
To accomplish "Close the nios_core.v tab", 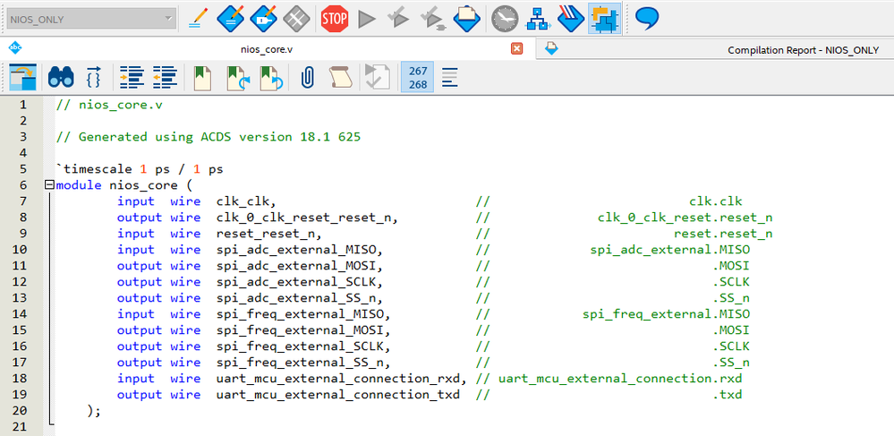I will [x=516, y=48].
